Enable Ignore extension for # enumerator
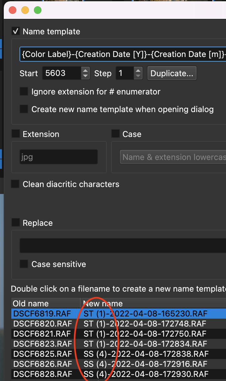 24,92
